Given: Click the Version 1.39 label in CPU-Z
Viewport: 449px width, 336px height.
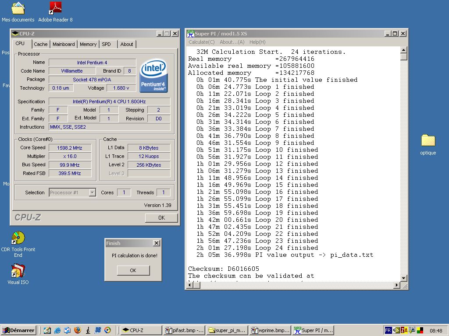Looking at the screenshot, I should (x=157, y=205).
